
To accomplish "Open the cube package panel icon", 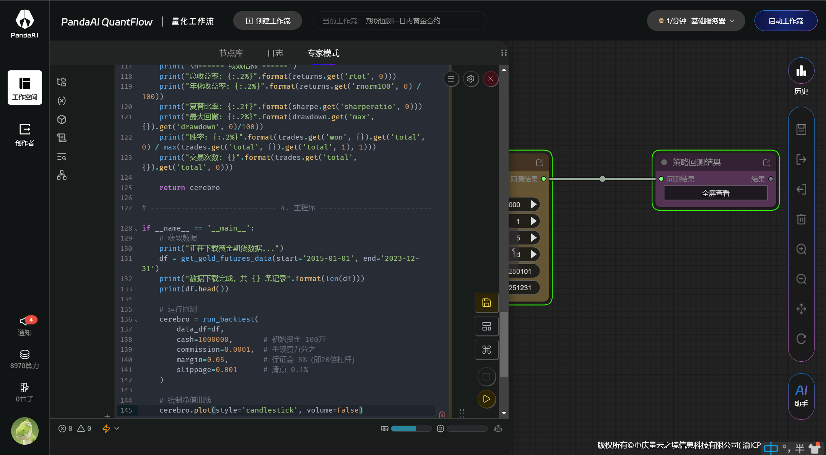I will point(62,119).
